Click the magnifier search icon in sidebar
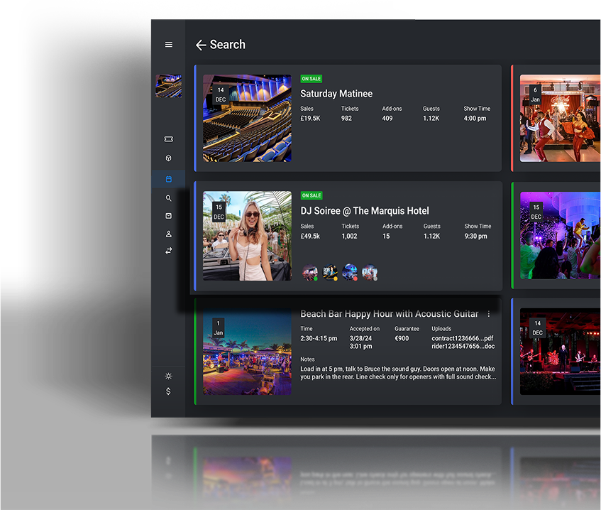The width and height of the screenshot is (601, 510). (168, 198)
